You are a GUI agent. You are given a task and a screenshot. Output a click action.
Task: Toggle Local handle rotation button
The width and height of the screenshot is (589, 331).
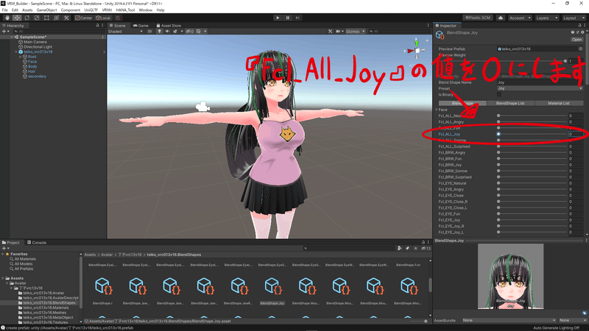tap(103, 18)
